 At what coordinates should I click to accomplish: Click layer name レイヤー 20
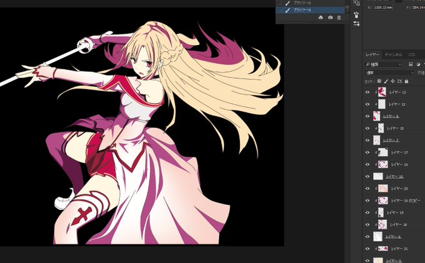(x=399, y=189)
